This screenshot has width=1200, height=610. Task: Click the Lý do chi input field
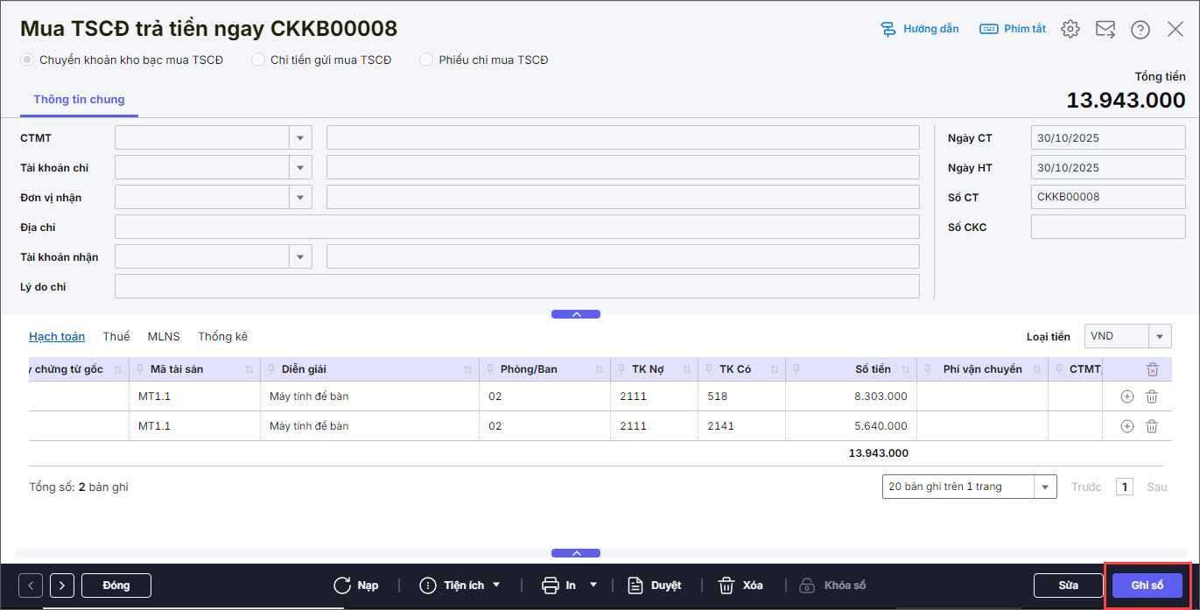517,286
